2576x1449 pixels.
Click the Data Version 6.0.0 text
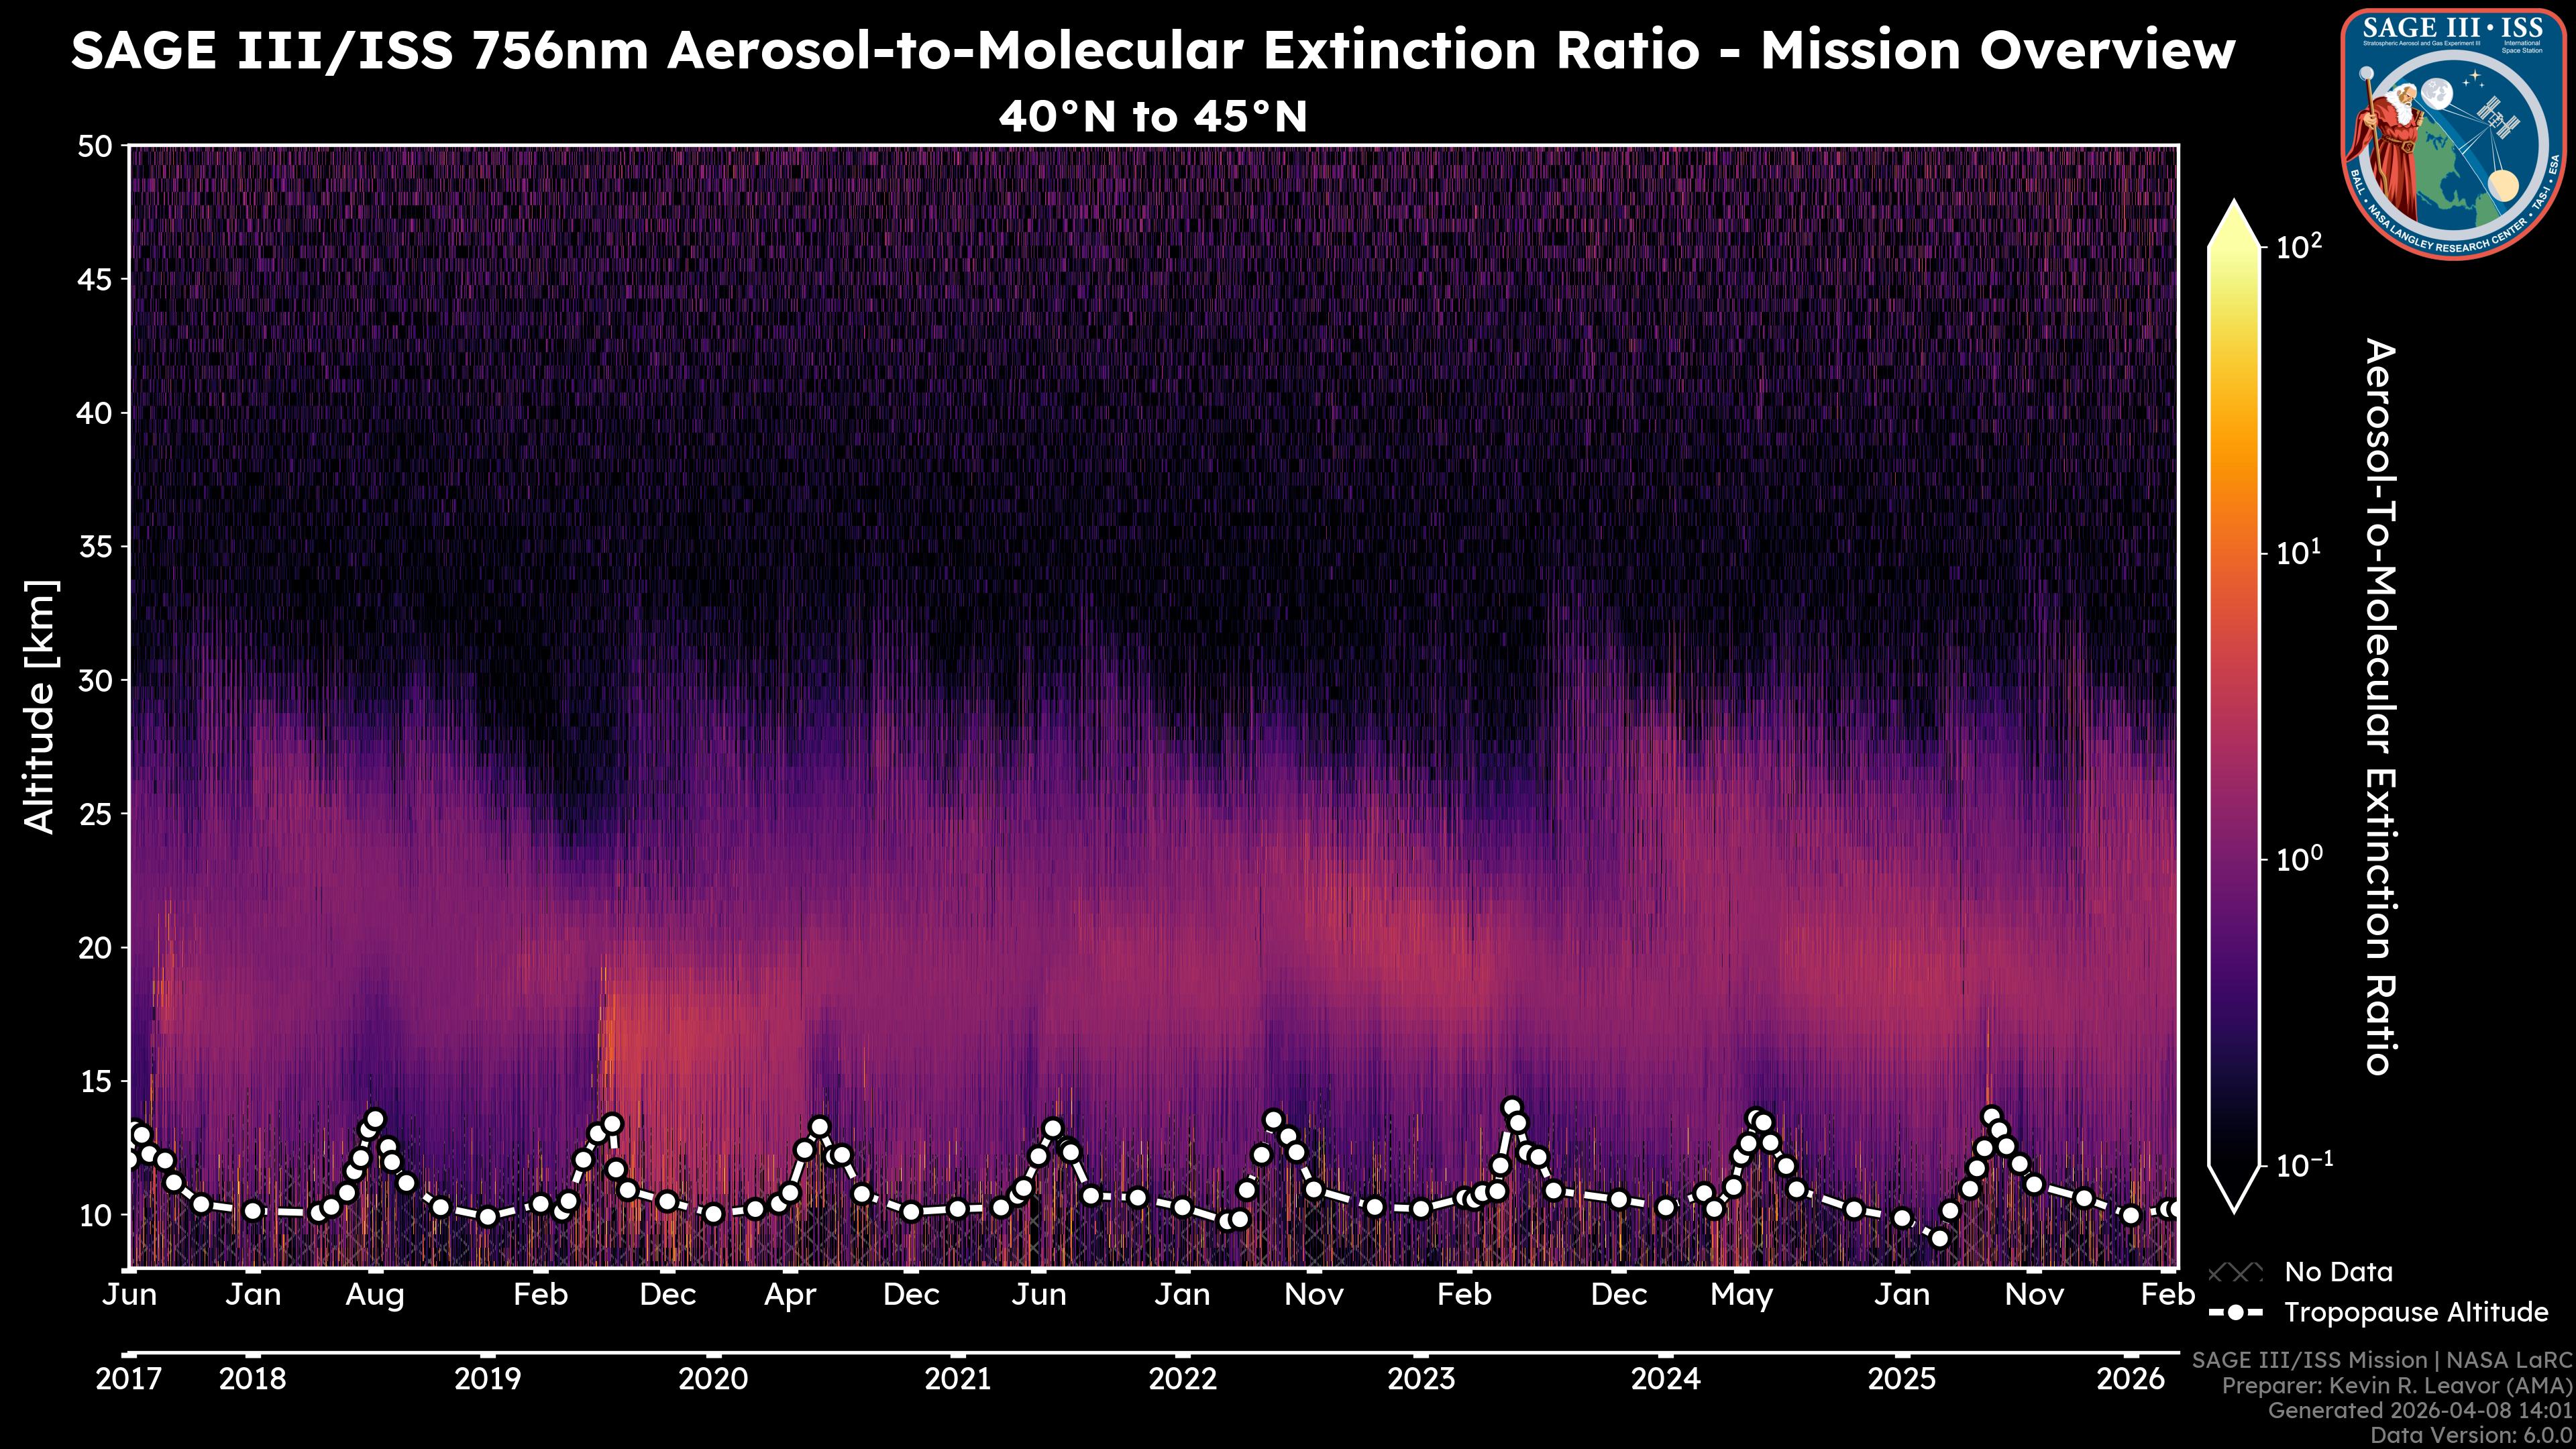2472,1435
